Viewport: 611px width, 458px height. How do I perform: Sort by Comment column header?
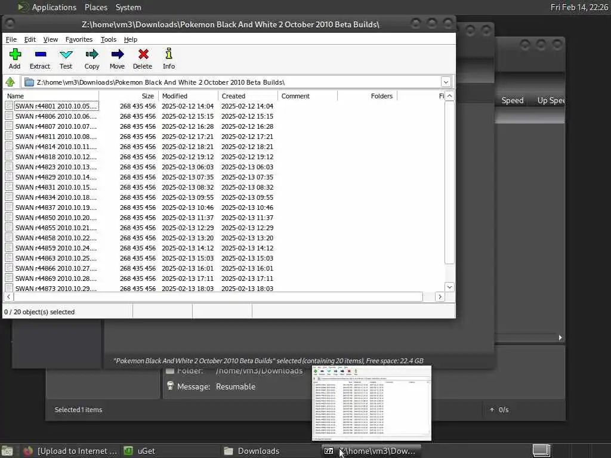(307, 96)
